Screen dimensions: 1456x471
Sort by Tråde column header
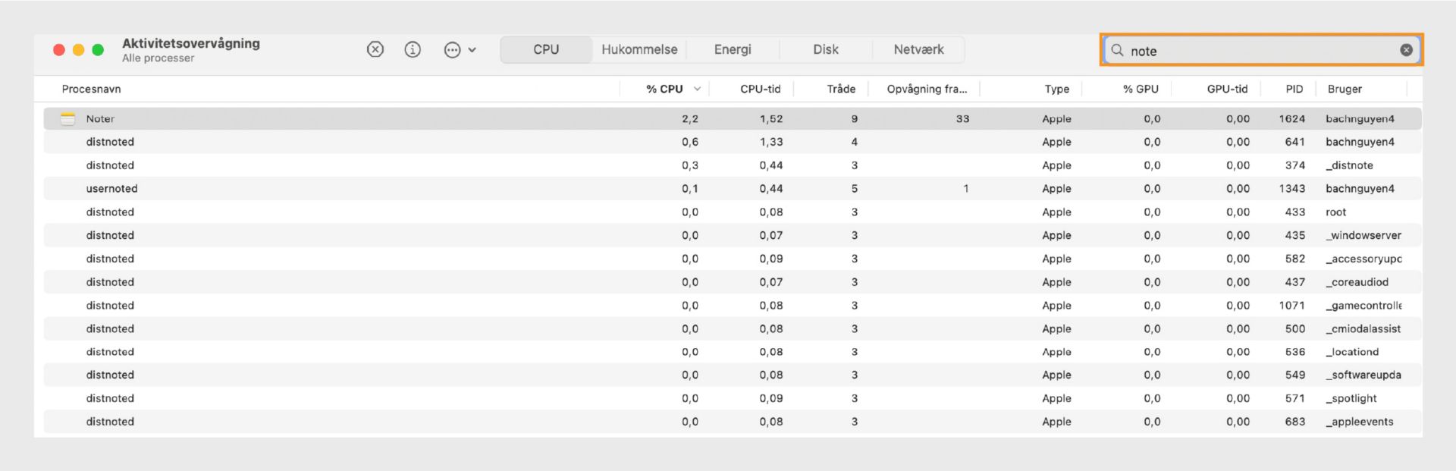[x=841, y=89]
